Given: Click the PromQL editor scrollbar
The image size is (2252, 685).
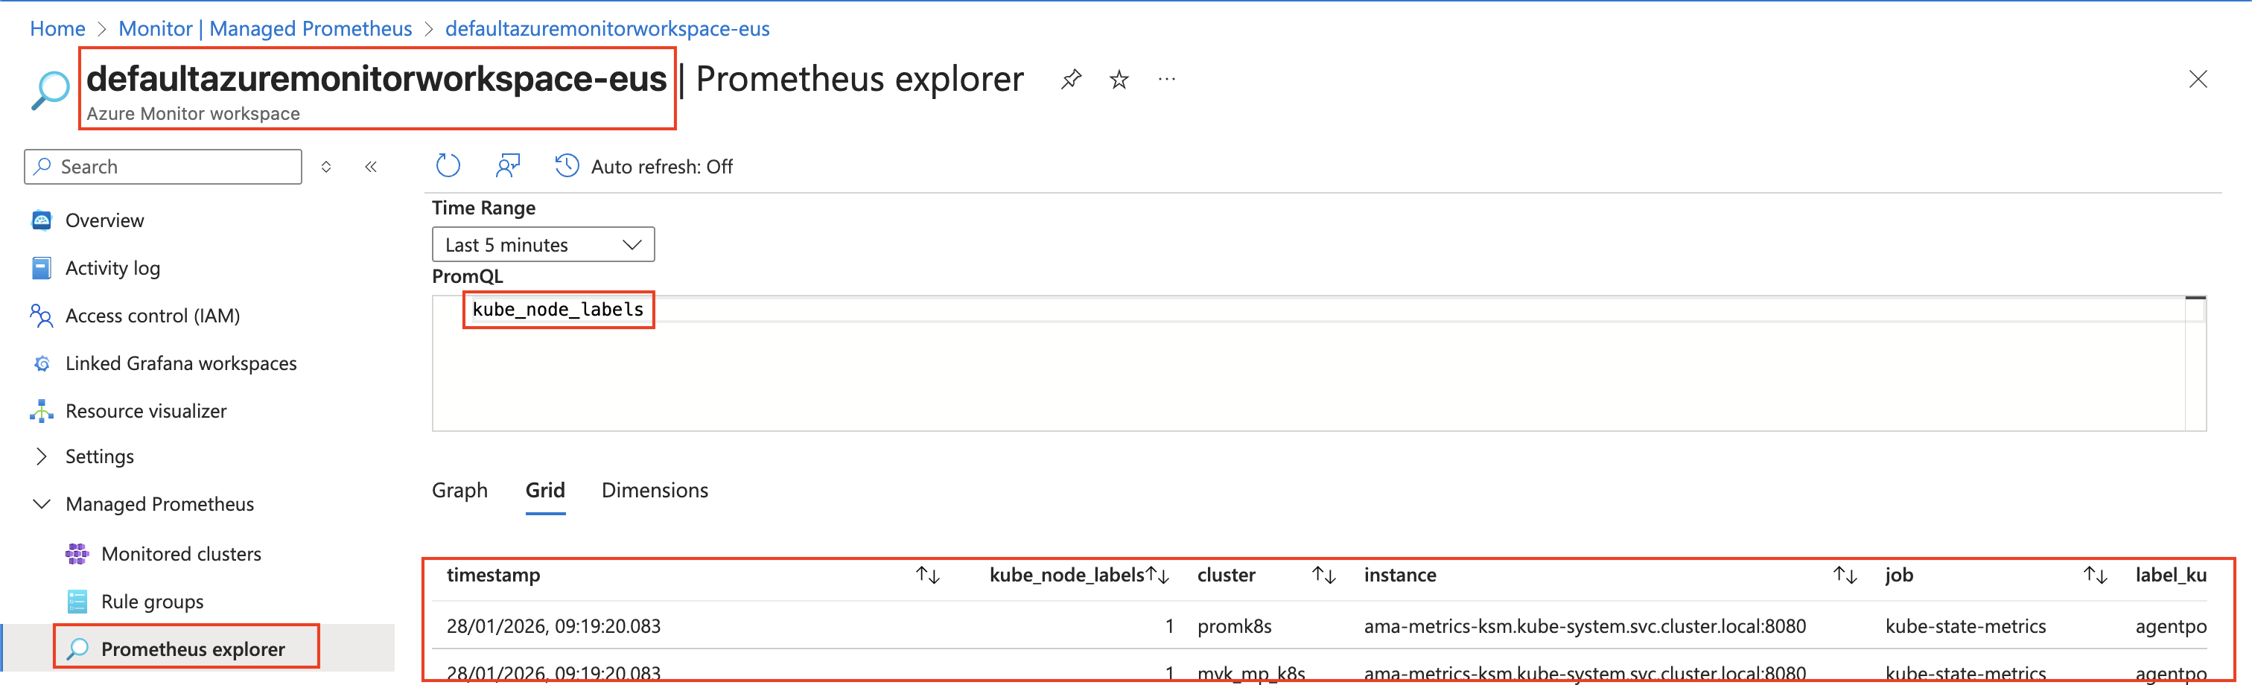Looking at the screenshot, I should (2195, 363).
